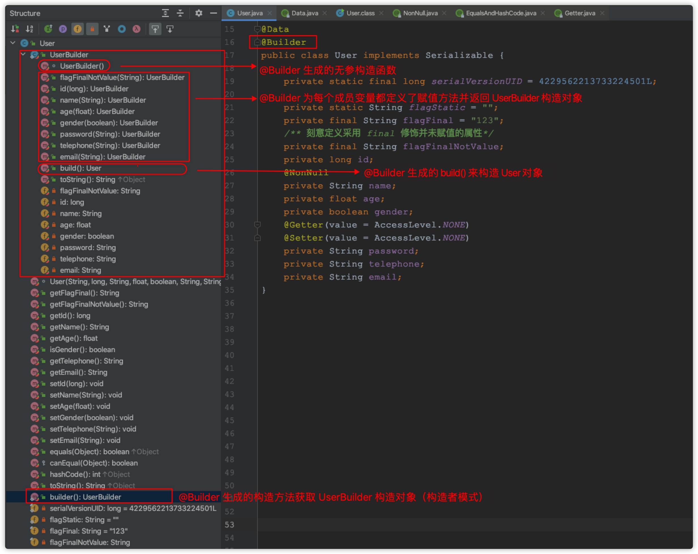Click class icon of User root node
The height and width of the screenshot is (554, 698).
coord(24,43)
